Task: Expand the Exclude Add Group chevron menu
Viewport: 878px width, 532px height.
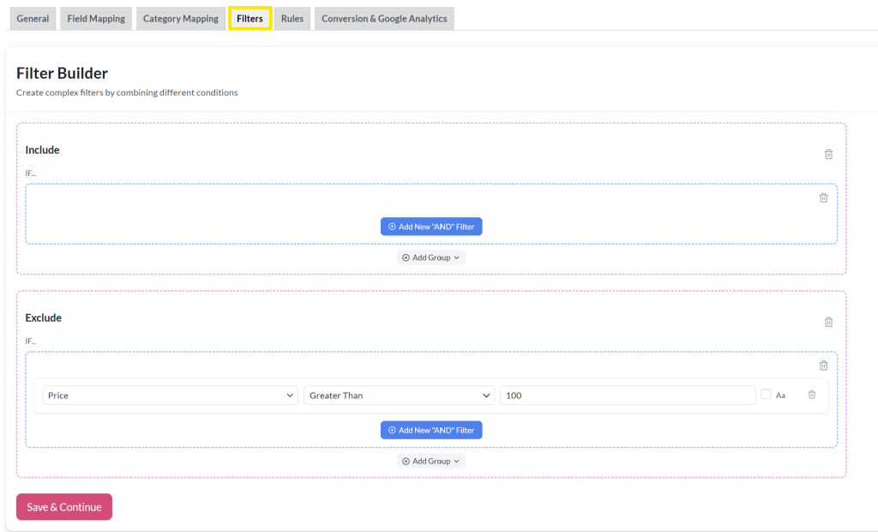Action: coord(457,461)
